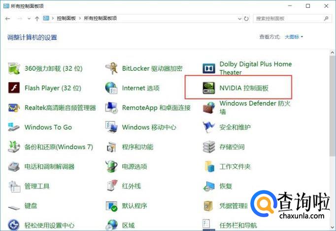Click the 安全和维护 link text
The height and width of the screenshot is (231, 336).
pos(235,127)
